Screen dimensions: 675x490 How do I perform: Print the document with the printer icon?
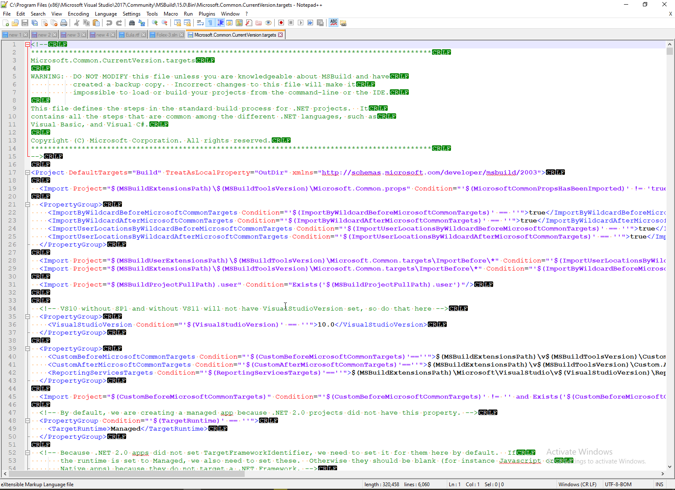coord(64,23)
